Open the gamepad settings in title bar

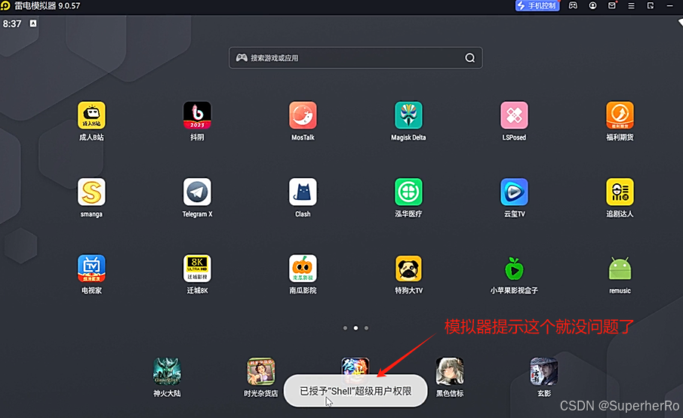(x=574, y=6)
